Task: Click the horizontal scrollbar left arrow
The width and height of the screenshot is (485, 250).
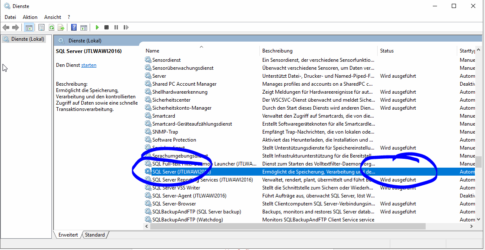Action: tap(147, 226)
